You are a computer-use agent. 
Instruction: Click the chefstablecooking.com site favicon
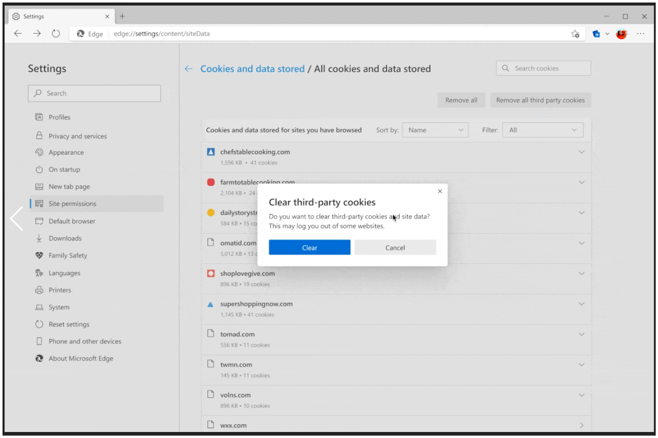pyautogui.click(x=210, y=151)
